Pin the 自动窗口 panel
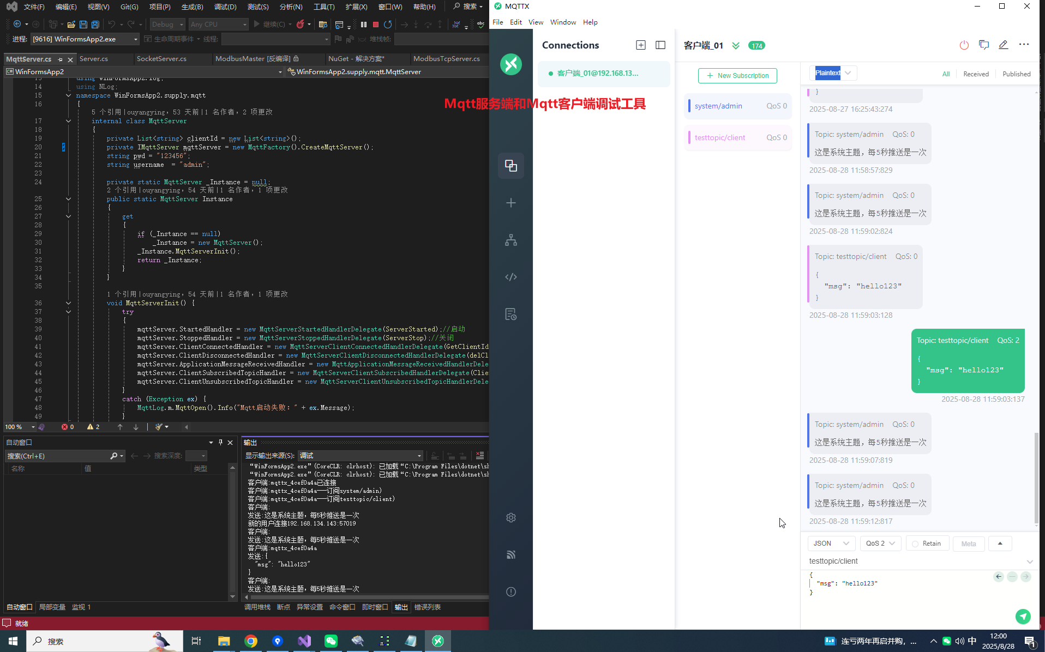The height and width of the screenshot is (652, 1045). pyautogui.click(x=220, y=442)
